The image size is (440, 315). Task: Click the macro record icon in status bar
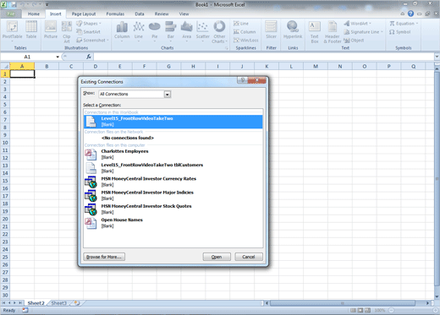25,310
